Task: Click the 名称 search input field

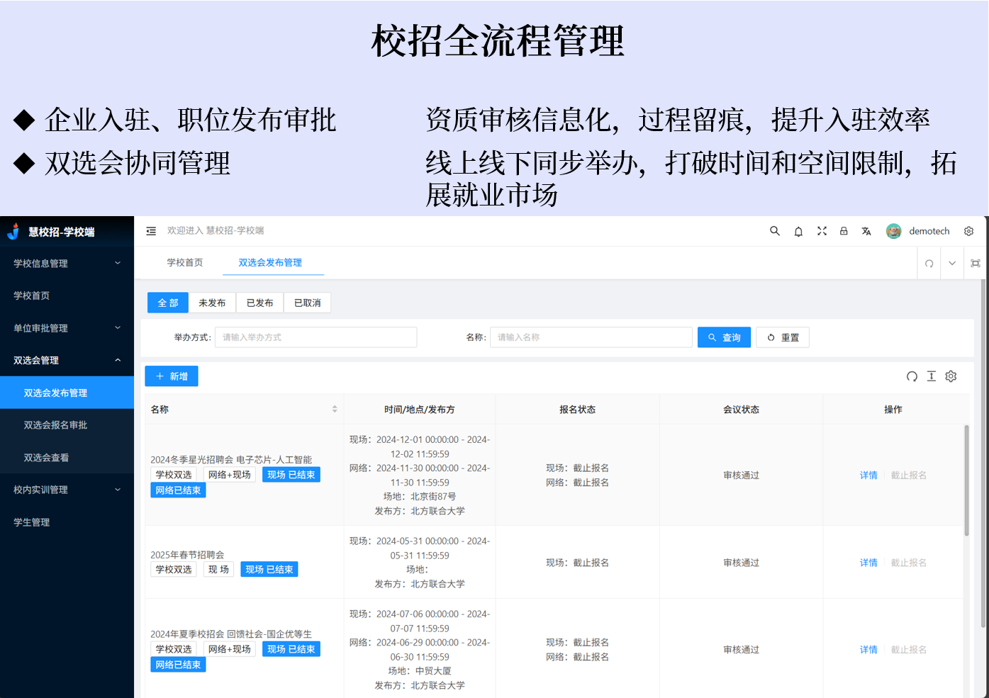Action: [591, 337]
